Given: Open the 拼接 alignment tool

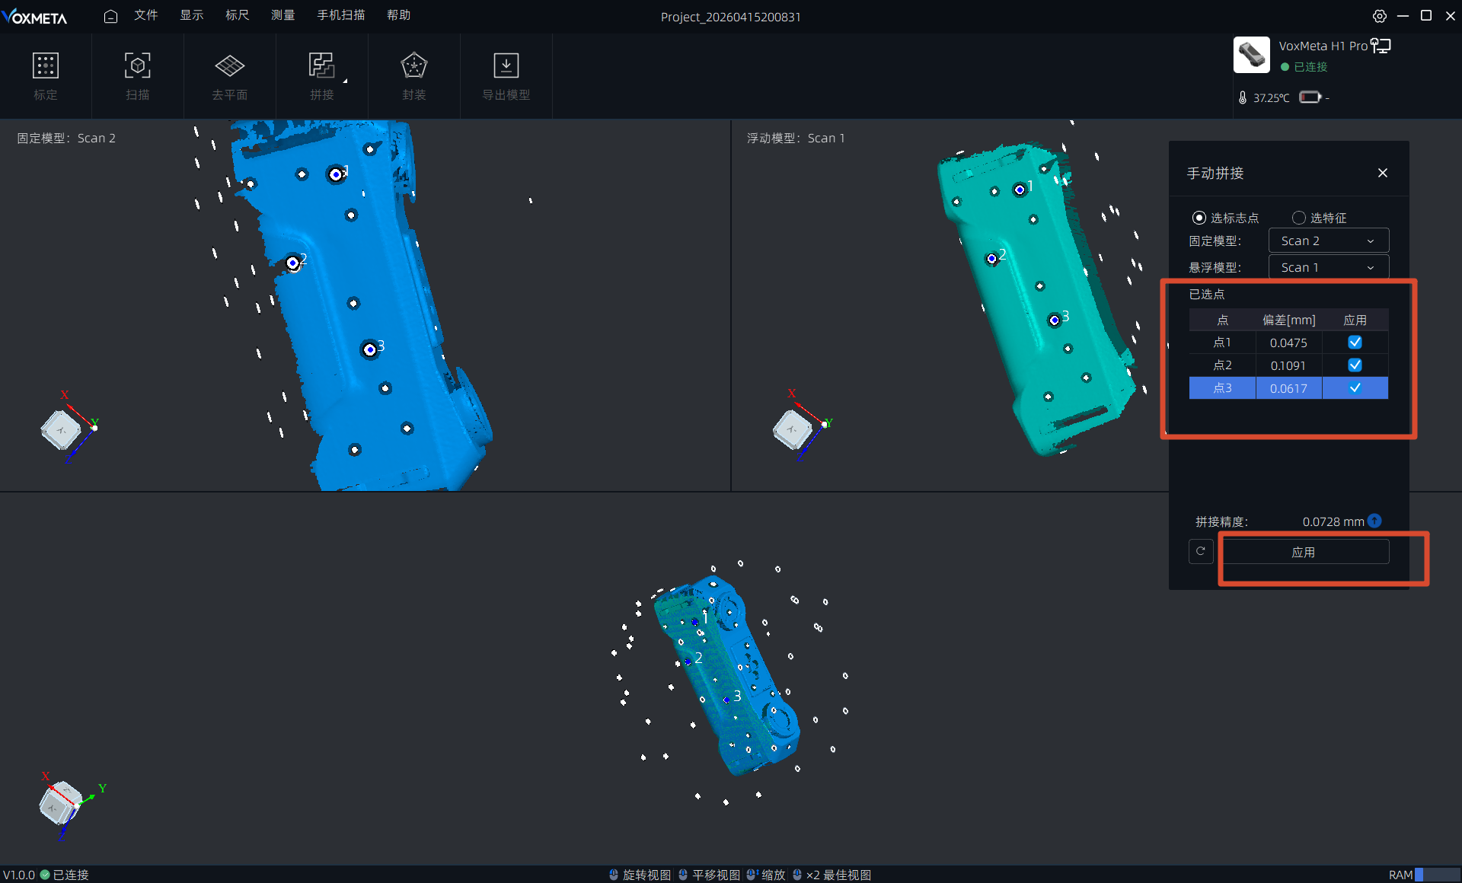Looking at the screenshot, I should pyautogui.click(x=322, y=76).
